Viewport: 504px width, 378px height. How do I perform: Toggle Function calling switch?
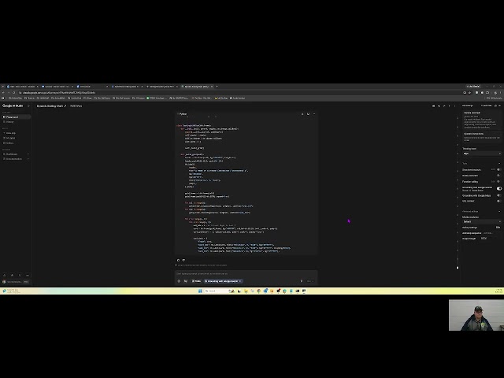point(498,182)
